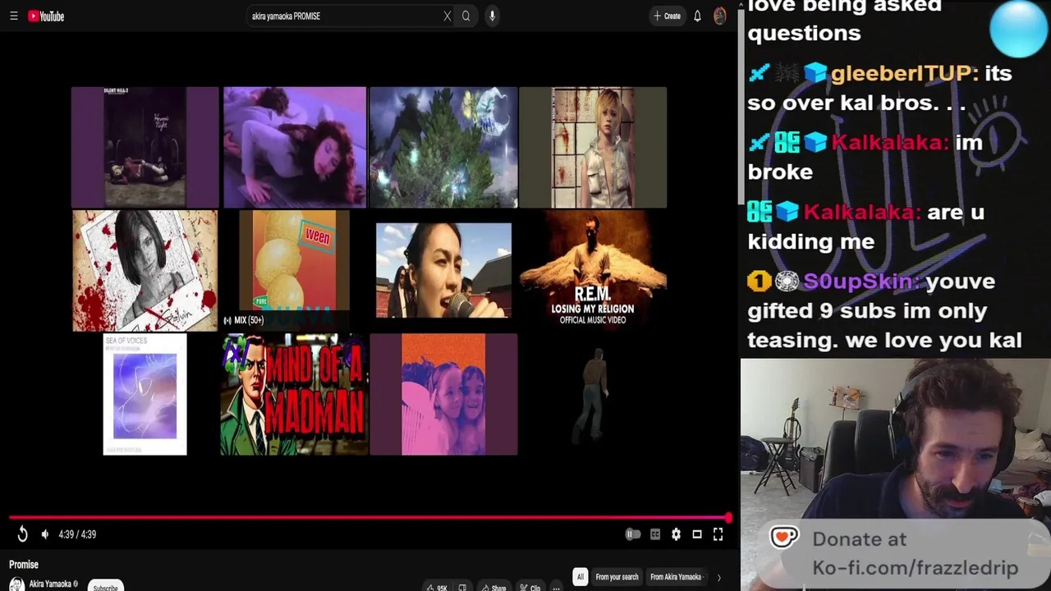This screenshot has width=1051, height=591.
Task: Toggle the autoplay switch
Action: tap(632, 534)
